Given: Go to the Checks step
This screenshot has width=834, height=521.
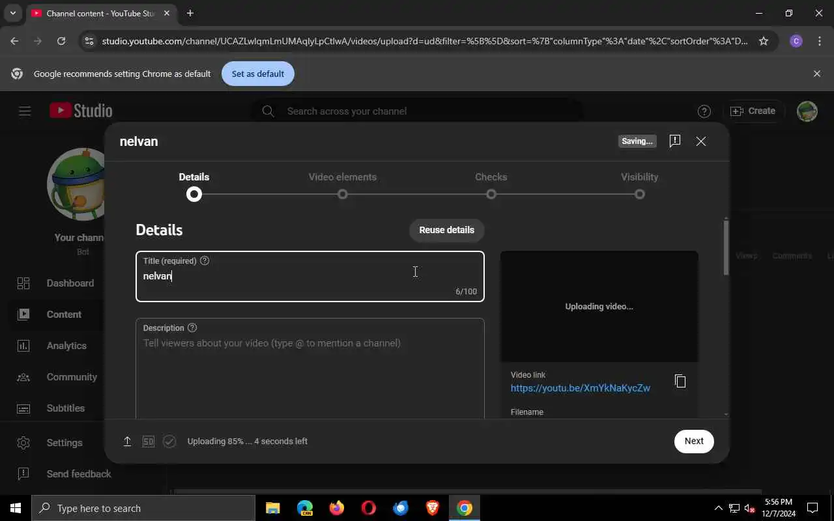Looking at the screenshot, I should [491, 186].
